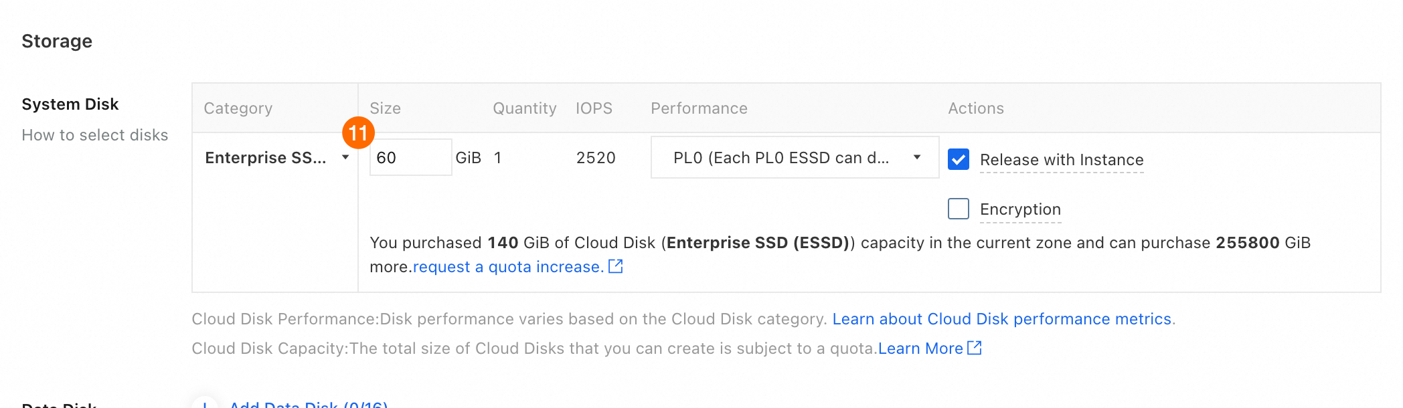Click external link icon beside Learn More
The image size is (1403, 408).
click(975, 348)
